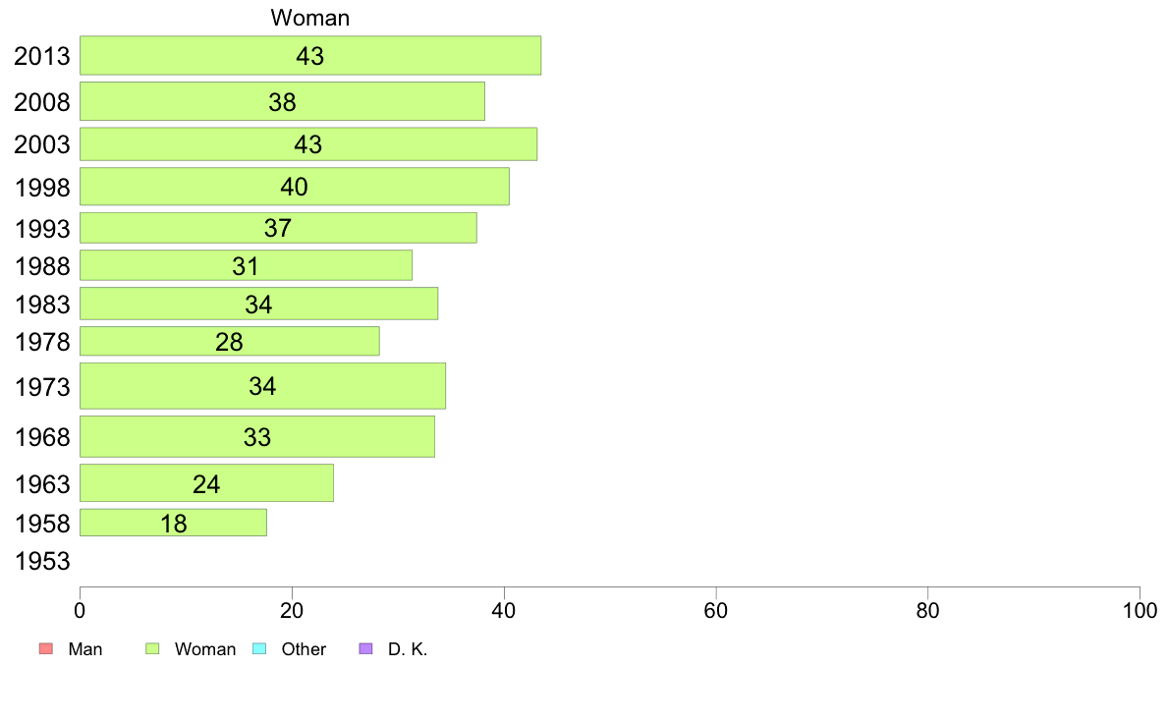1167x723 pixels.
Task: Click the purple D. K. legend swatch
Action: (365, 648)
